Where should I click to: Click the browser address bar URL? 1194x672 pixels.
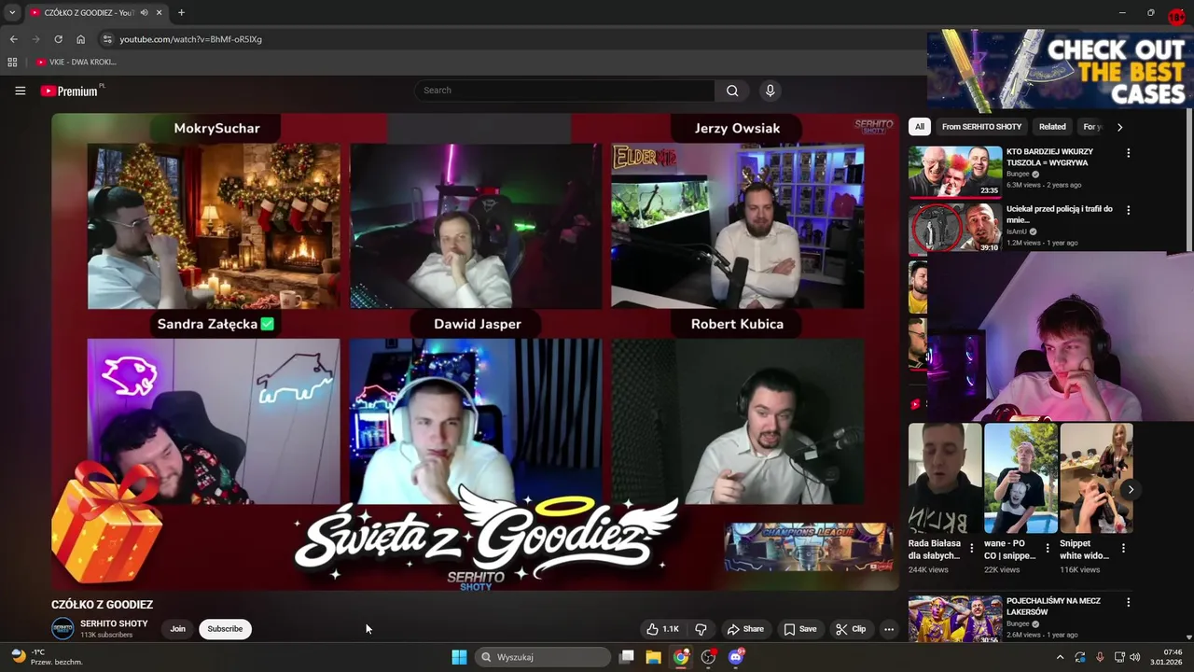click(x=190, y=39)
